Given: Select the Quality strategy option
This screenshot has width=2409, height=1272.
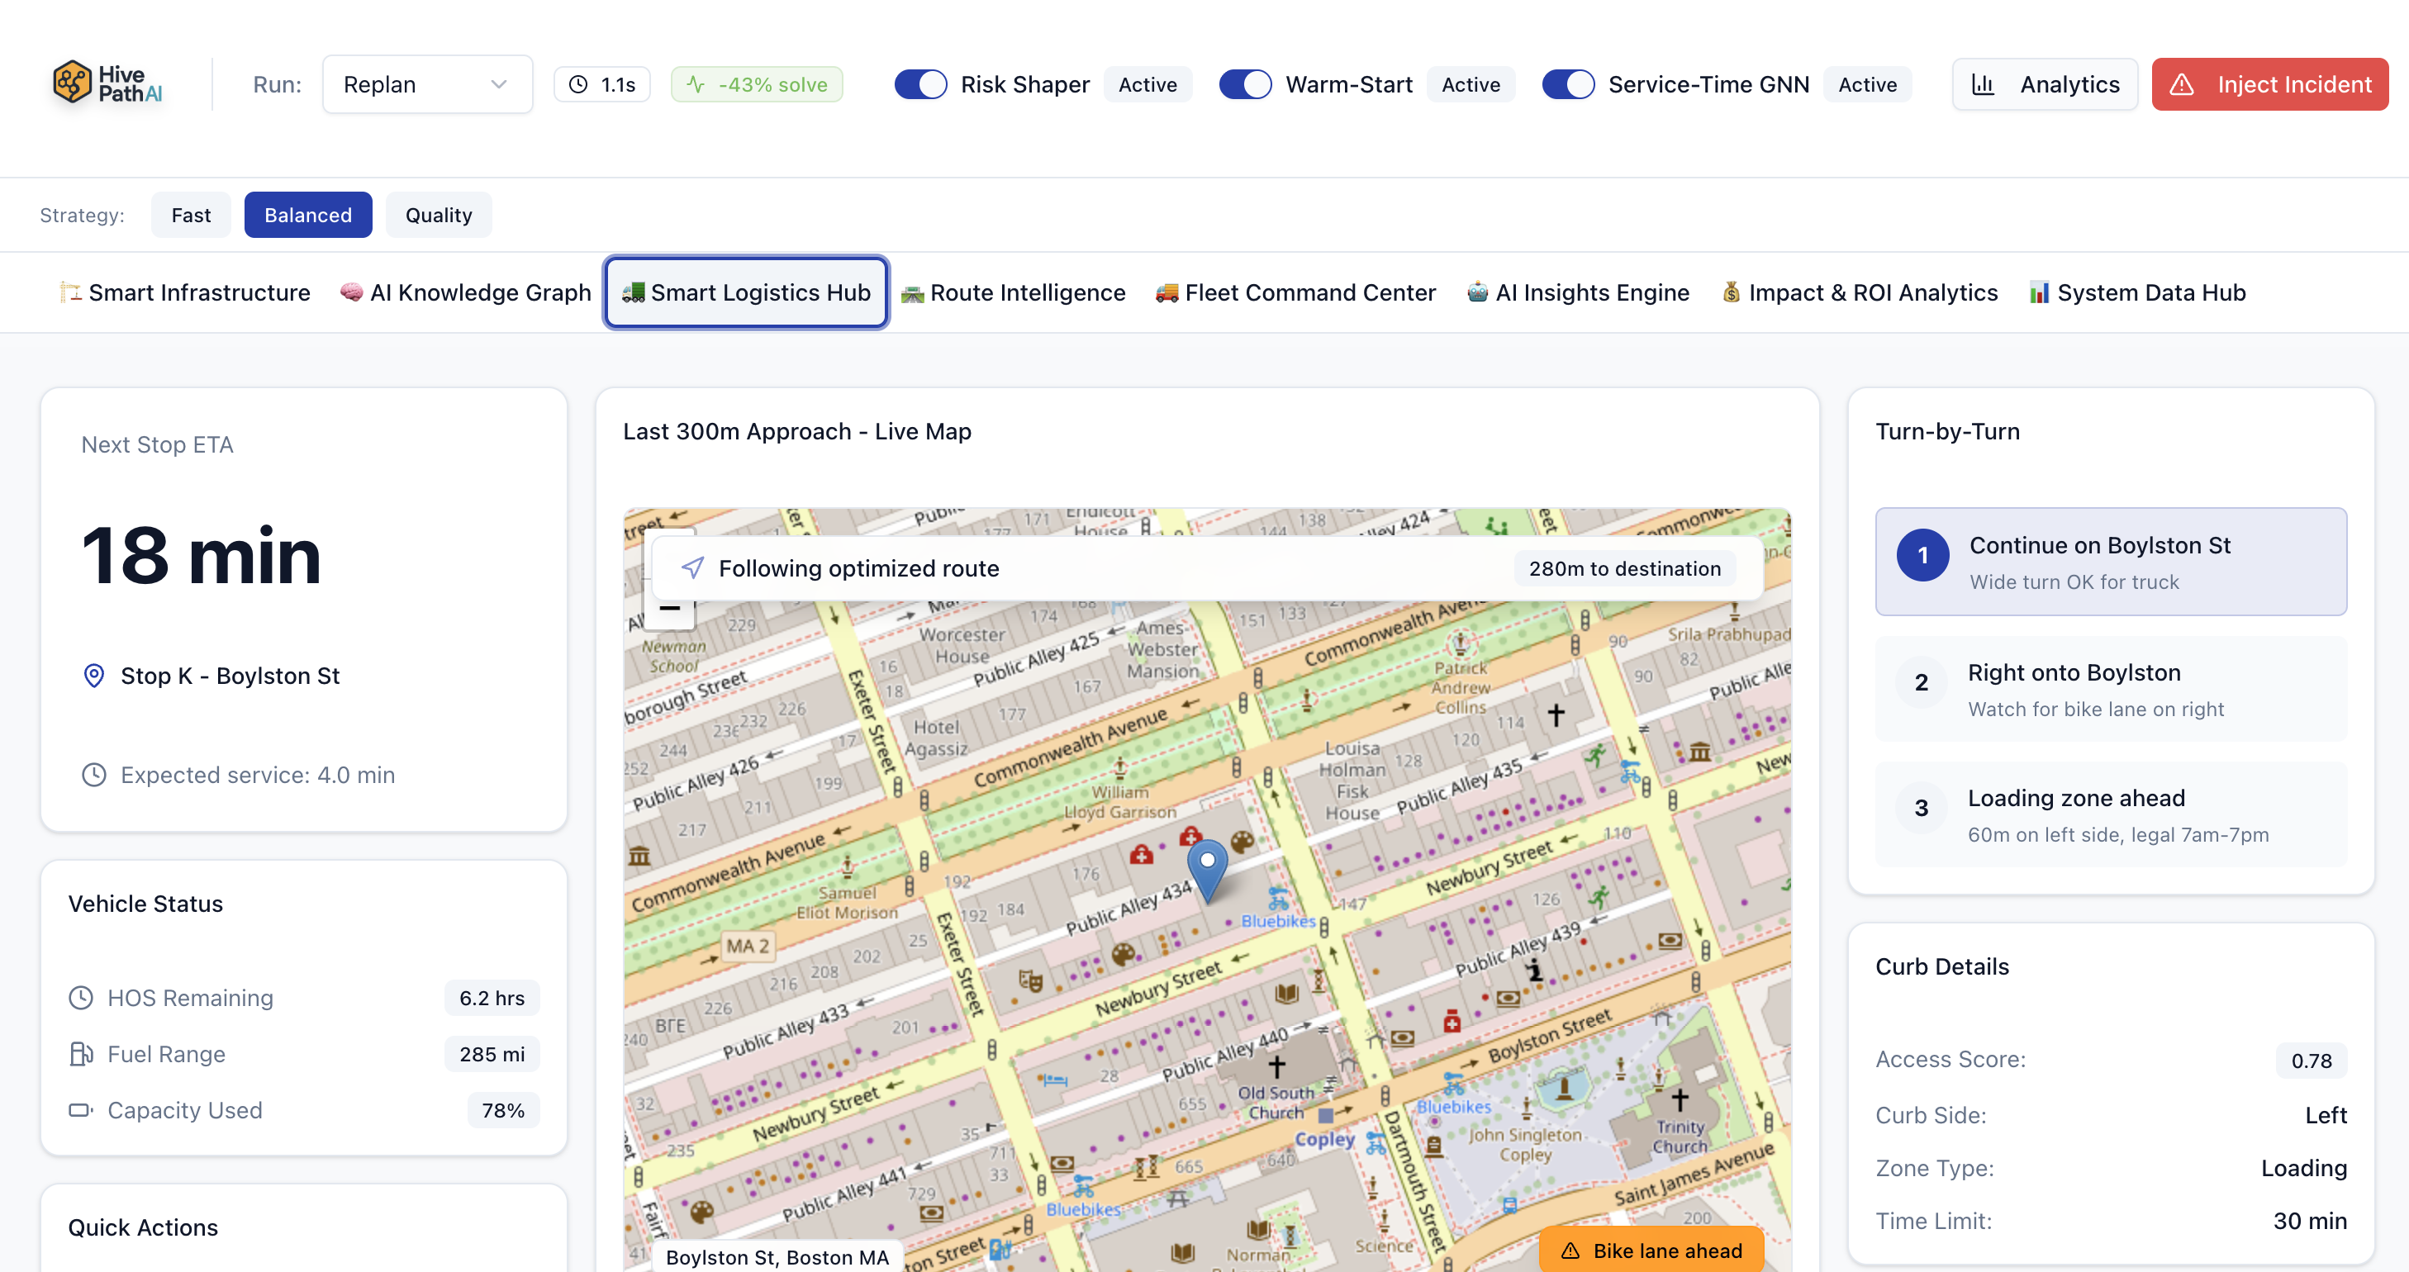Looking at the screenshot, I should pyautogui.click(x=438, y=215).
